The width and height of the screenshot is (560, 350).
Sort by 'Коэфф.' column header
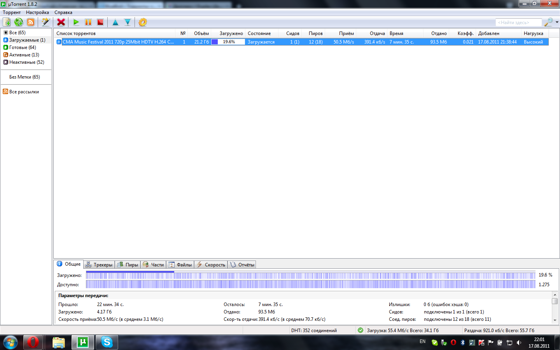pyautogui.click(x=463, y=33)
